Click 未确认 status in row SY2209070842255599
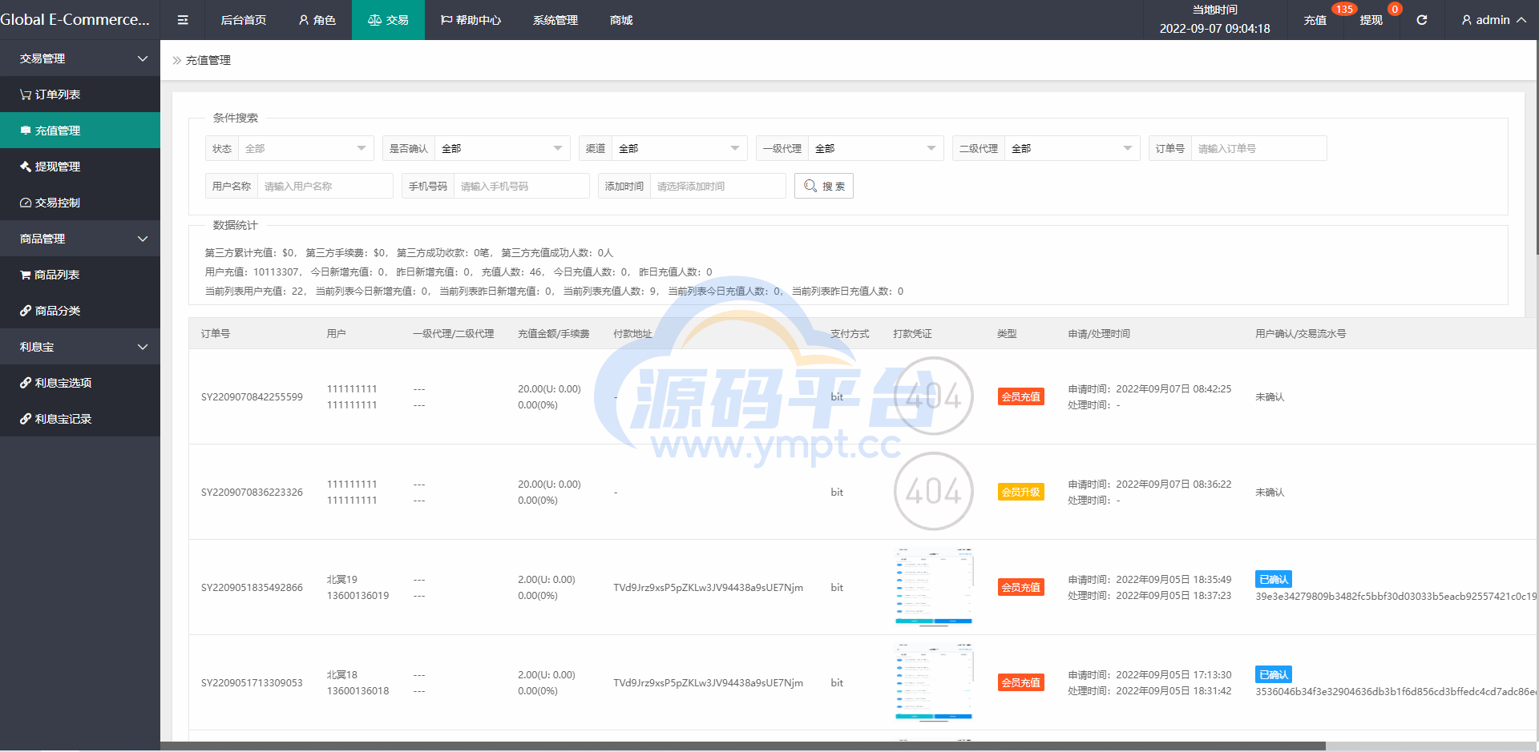The image size is (1539, 752). (x=1270, y=396)
